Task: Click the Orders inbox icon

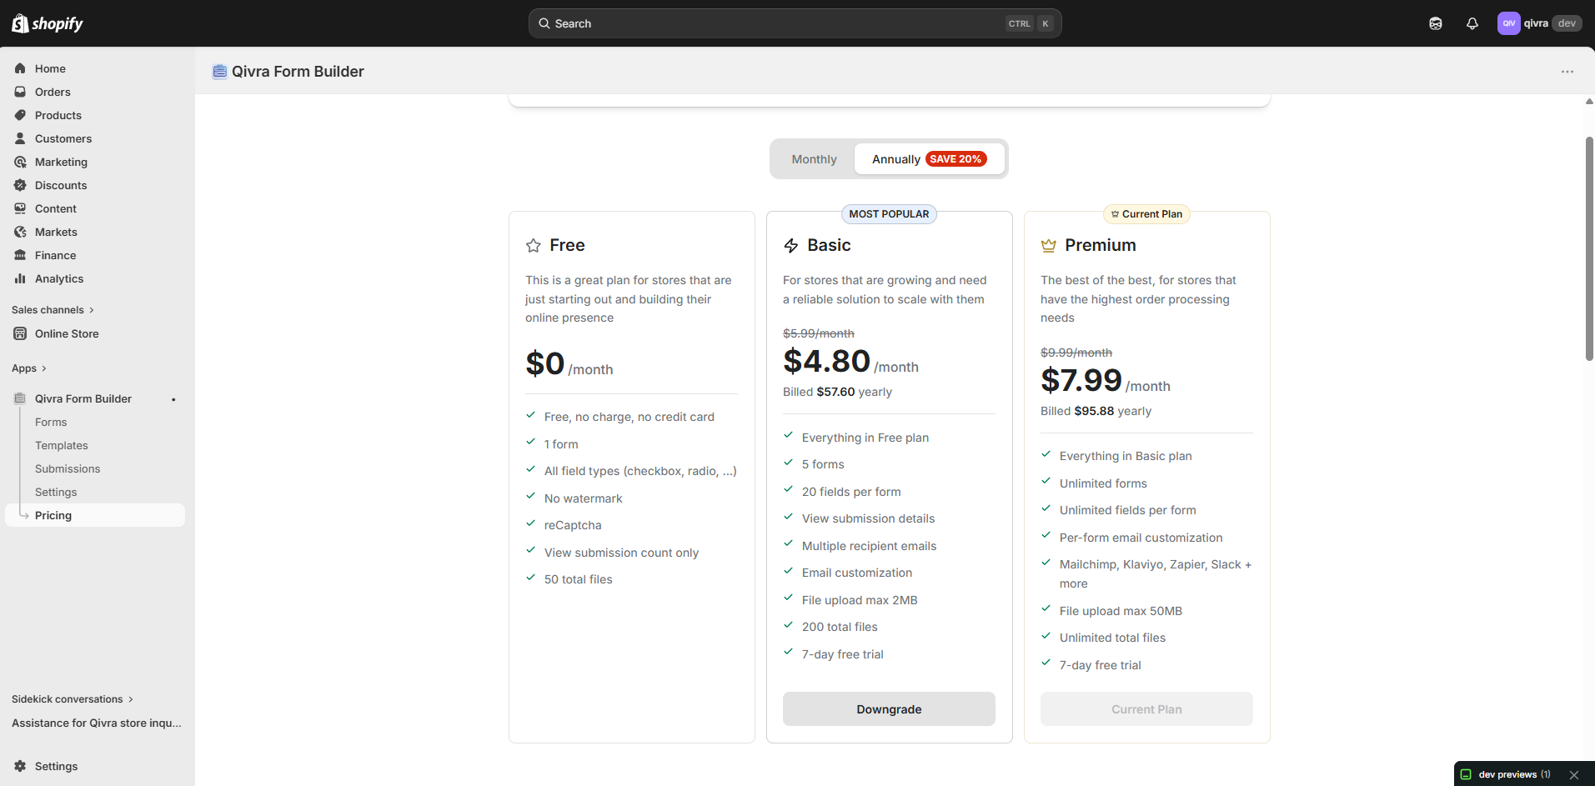Action: pos(20,92)
